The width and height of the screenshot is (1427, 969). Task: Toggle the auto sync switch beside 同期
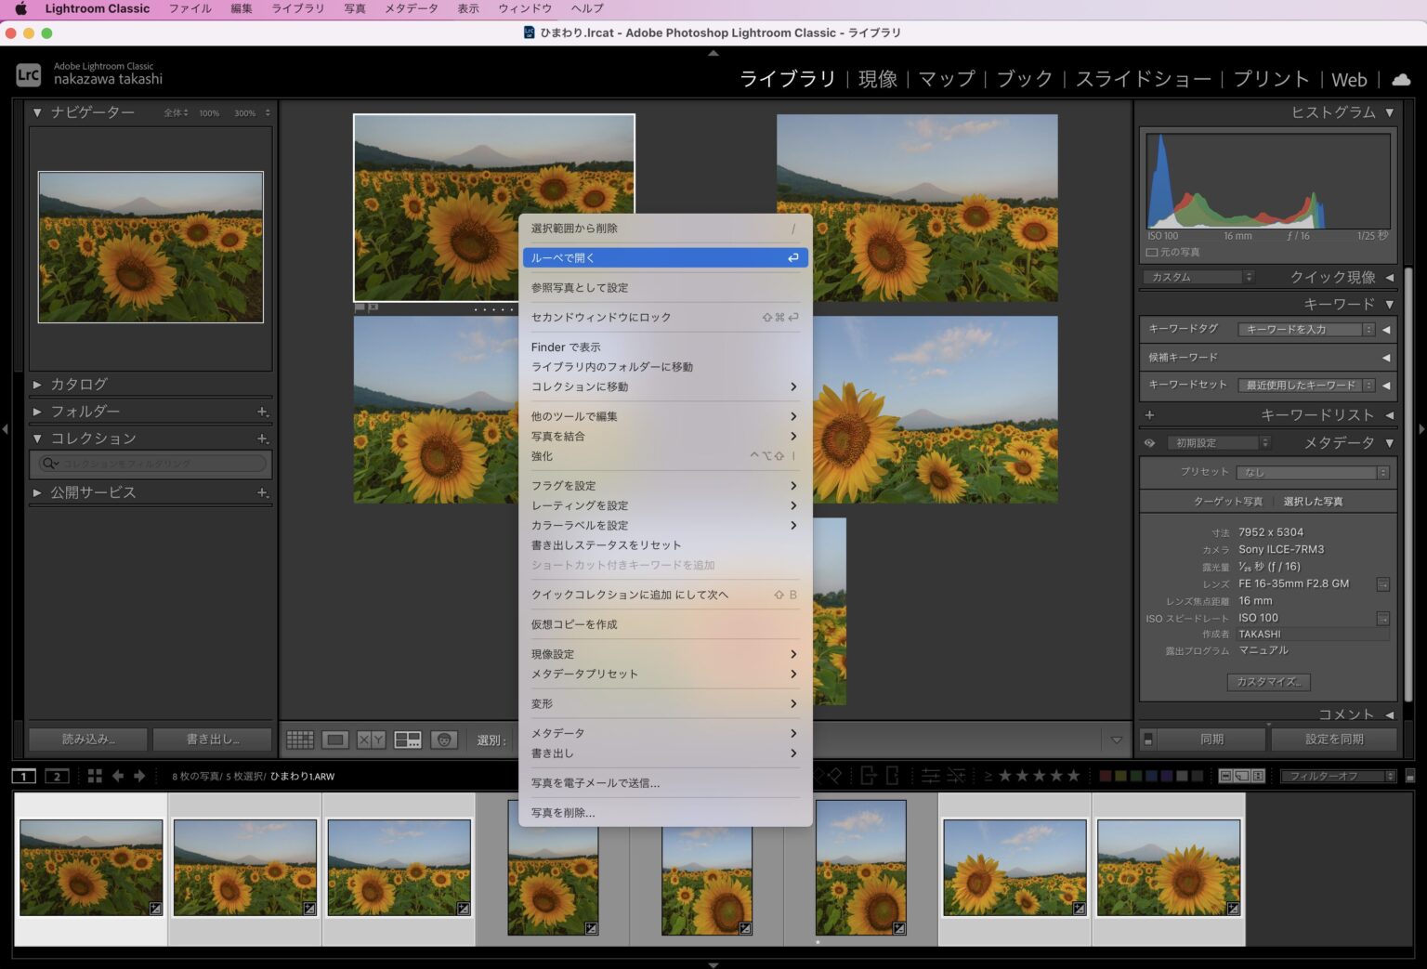(x=1148, y=740)
